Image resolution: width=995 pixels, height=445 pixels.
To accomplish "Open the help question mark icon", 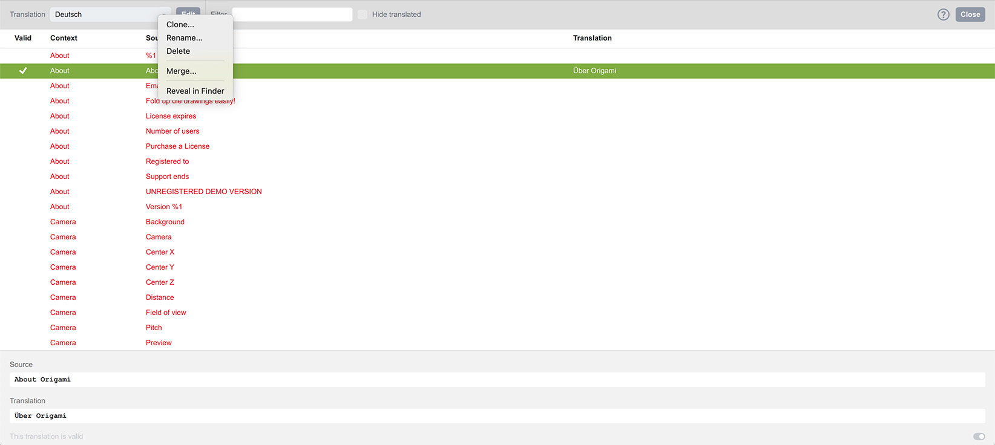I will [x=943, y=15].
